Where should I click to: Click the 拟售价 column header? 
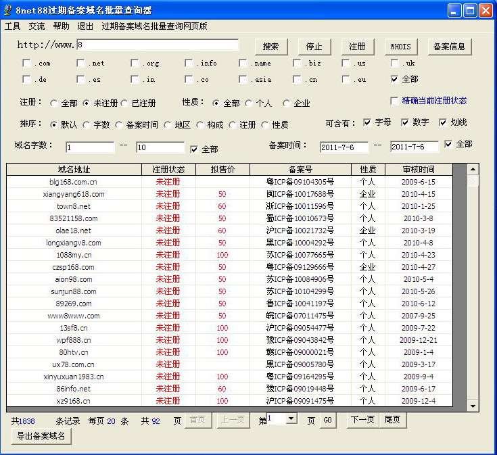[223, 170]
